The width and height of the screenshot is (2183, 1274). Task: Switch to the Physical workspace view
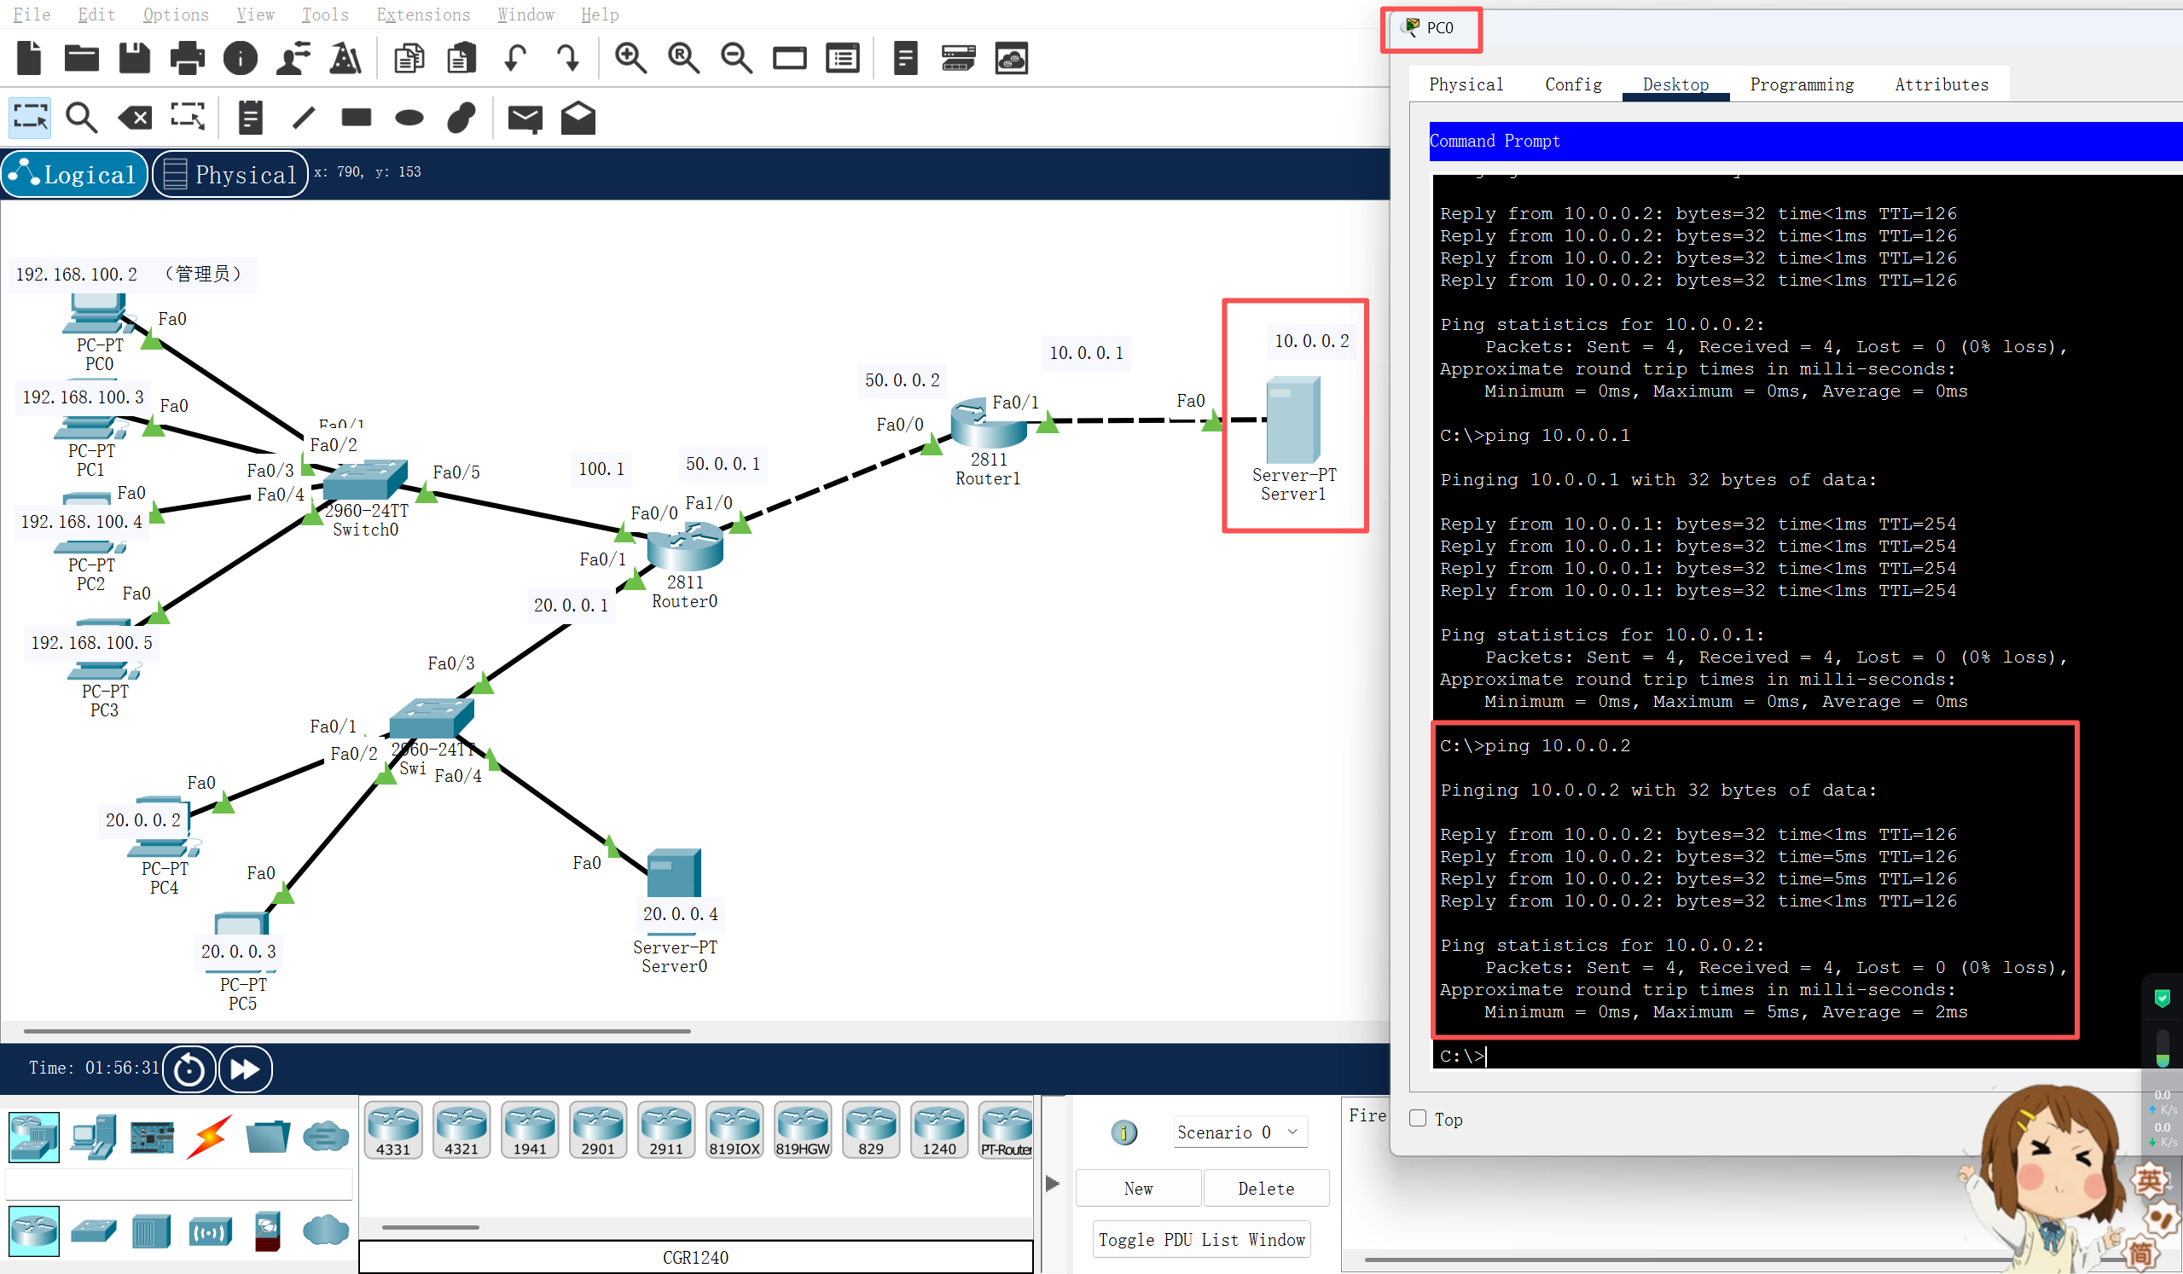coord(230,174)
